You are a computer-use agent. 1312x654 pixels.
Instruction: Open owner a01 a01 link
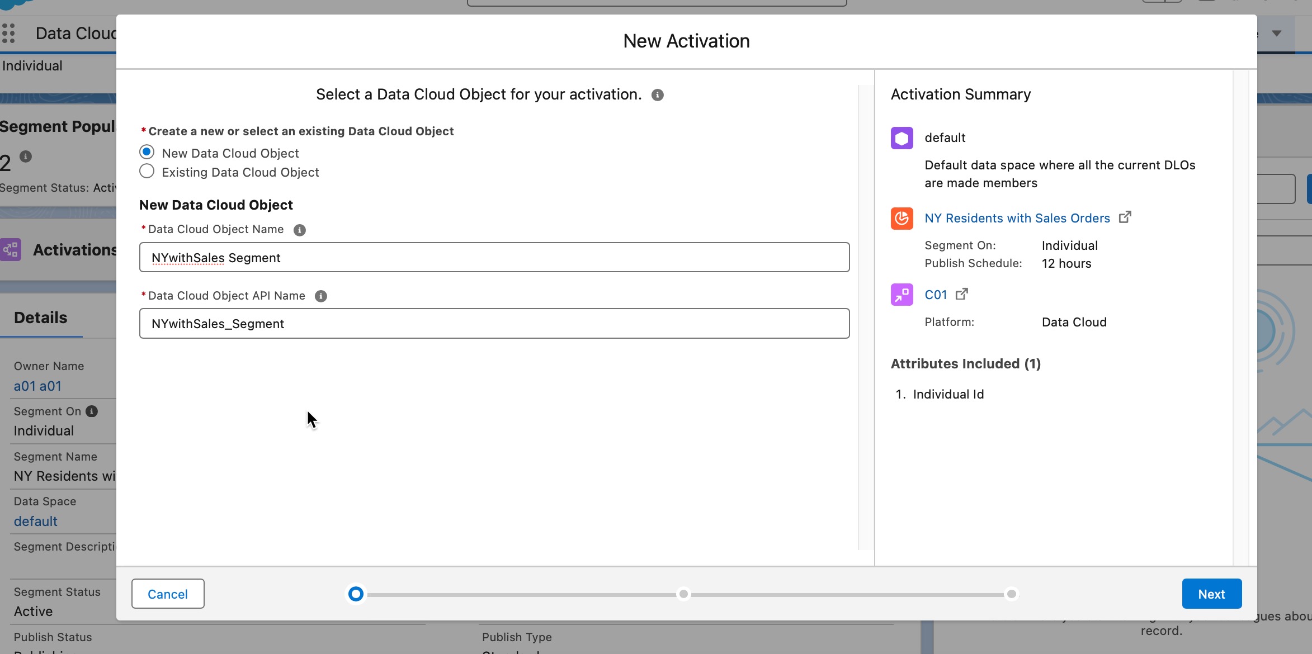click(x=37, y=386)
